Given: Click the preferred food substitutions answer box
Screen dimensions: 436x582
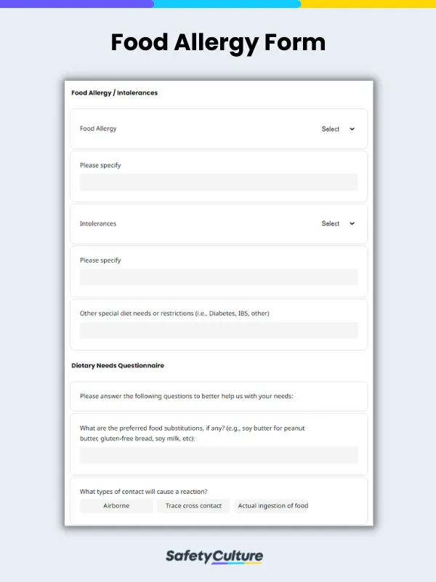Looking at the screenshot, I should click(x=218, y=455).
